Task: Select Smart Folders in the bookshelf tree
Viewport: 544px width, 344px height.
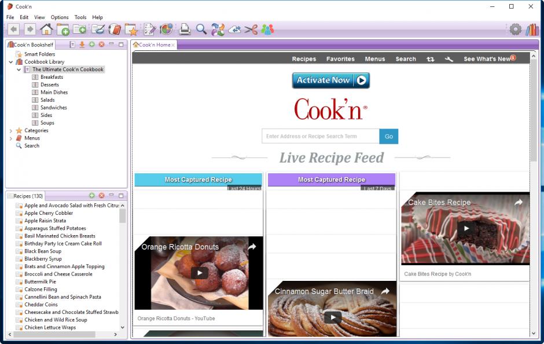Action: [39, 54]
